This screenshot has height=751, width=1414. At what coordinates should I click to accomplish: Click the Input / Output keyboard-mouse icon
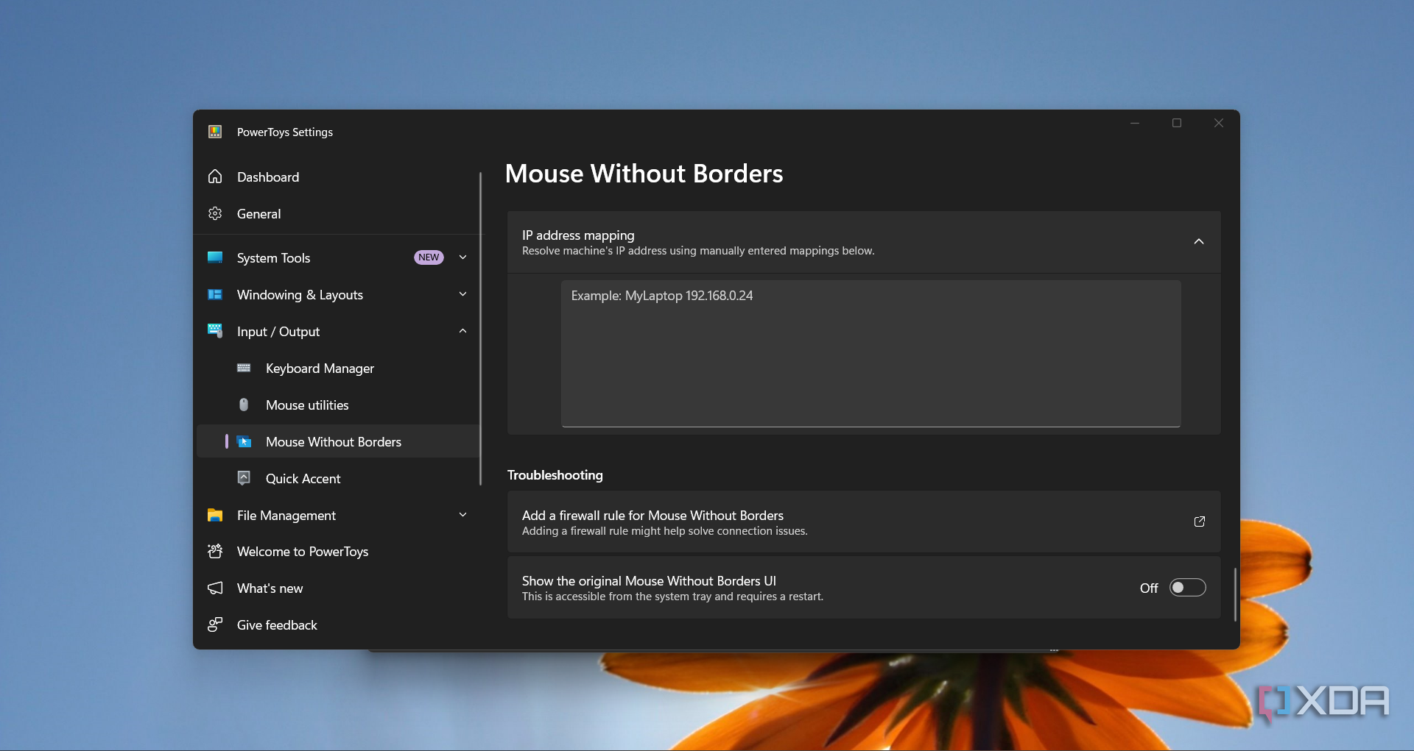coord(215,331)
